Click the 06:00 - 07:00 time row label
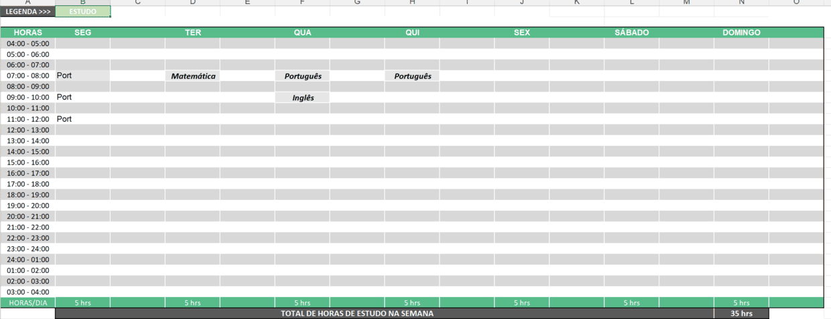Image resolution: width=831 pixels, height=319 pixels. point(28,65)
